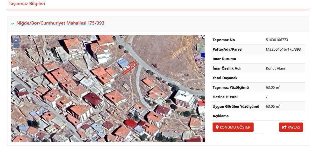Select the İmar Durumu row label

tap(224, 59)
